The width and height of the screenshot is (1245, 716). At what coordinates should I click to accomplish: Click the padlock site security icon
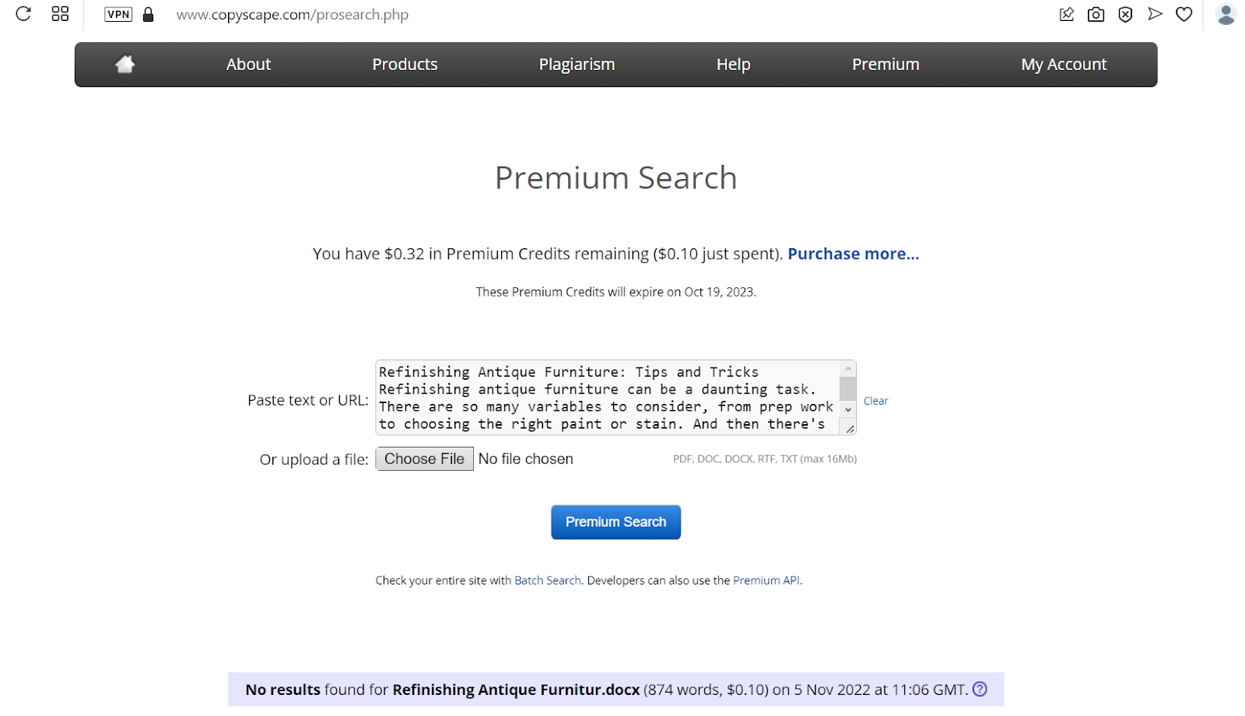148,14
